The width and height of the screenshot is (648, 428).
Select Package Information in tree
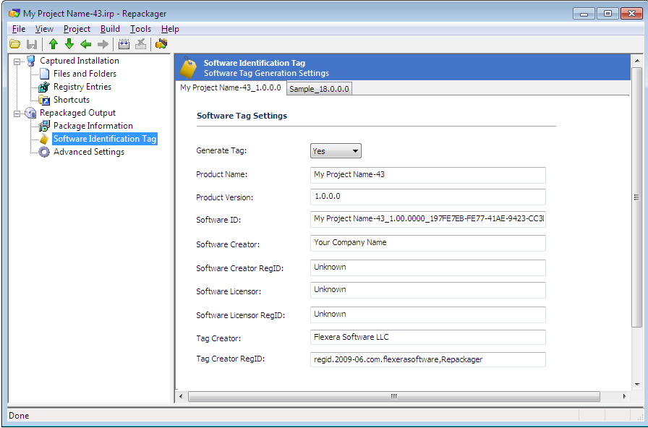click(x=93, y=126)
